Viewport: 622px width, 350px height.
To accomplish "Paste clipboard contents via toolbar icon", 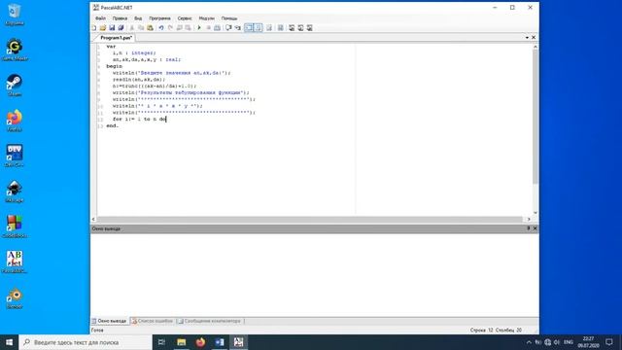I will click(x=150, y=28).
